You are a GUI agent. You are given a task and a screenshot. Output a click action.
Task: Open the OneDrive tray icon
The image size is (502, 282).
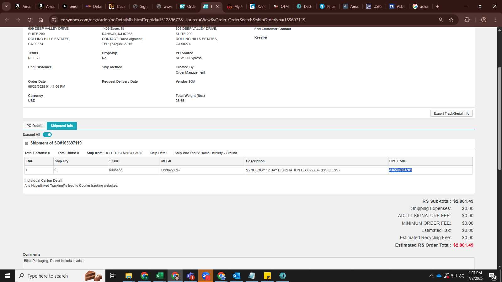click(x=439, y=276)
